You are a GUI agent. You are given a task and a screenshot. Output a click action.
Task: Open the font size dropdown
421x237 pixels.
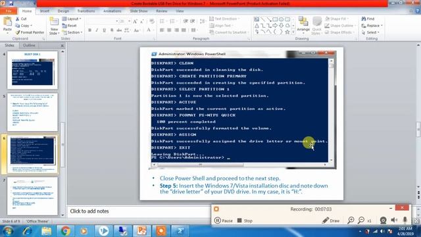tap(129, 21)
